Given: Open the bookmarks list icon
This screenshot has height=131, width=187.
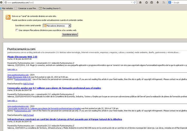Looking at the screenshot, I should (152, 2).
